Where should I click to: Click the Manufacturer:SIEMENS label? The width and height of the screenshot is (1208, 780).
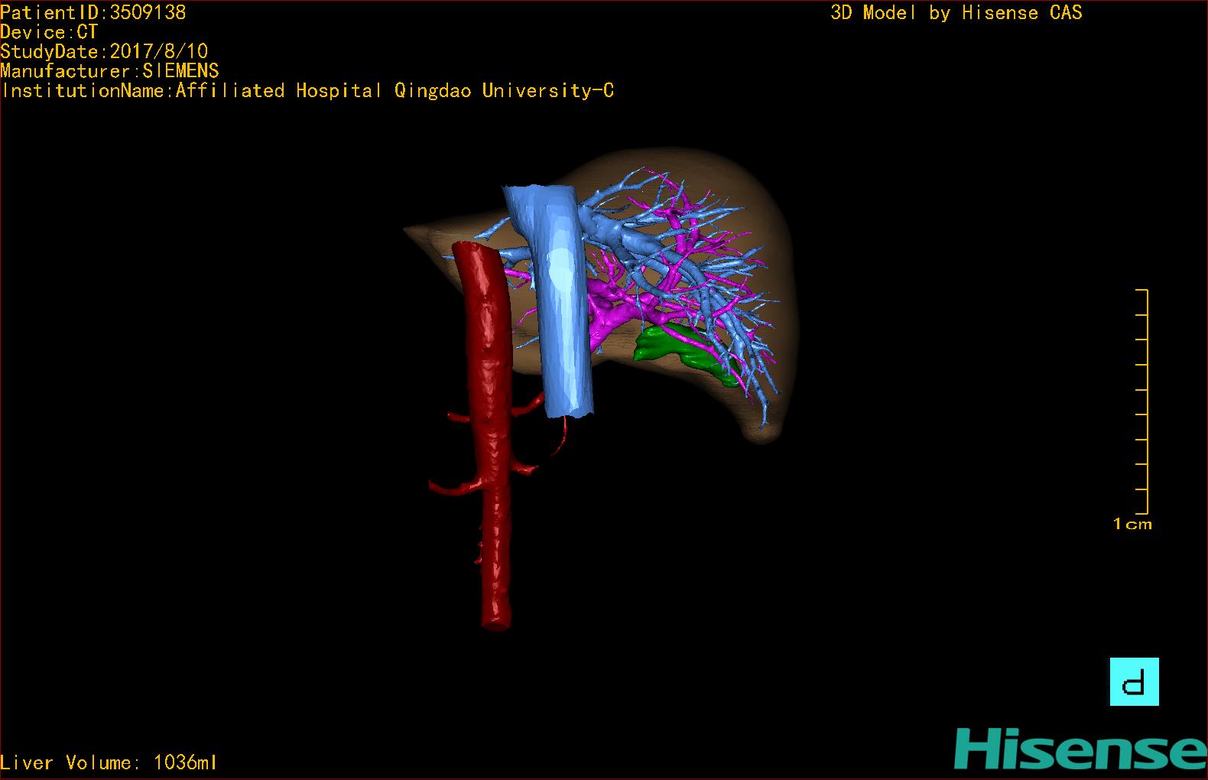point(109,71)
